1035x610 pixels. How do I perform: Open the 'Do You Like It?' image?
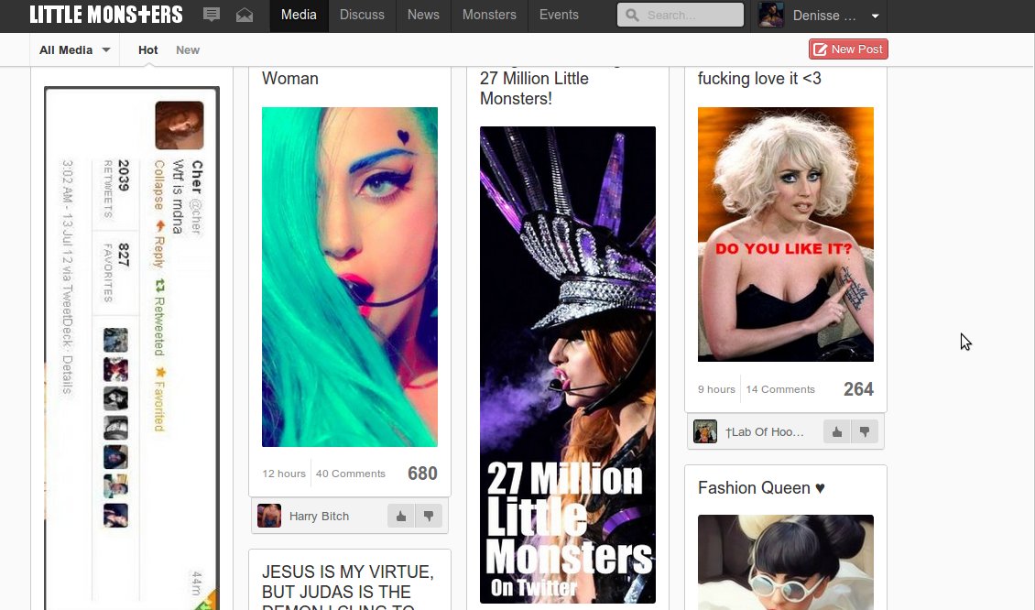tap(786, 234)
